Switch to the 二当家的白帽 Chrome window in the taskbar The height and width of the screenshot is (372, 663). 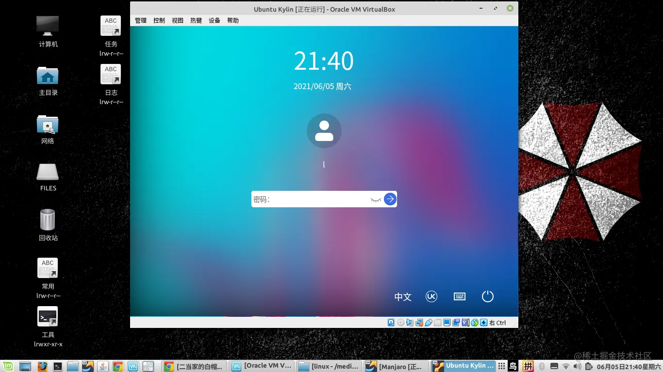[194, 366]
